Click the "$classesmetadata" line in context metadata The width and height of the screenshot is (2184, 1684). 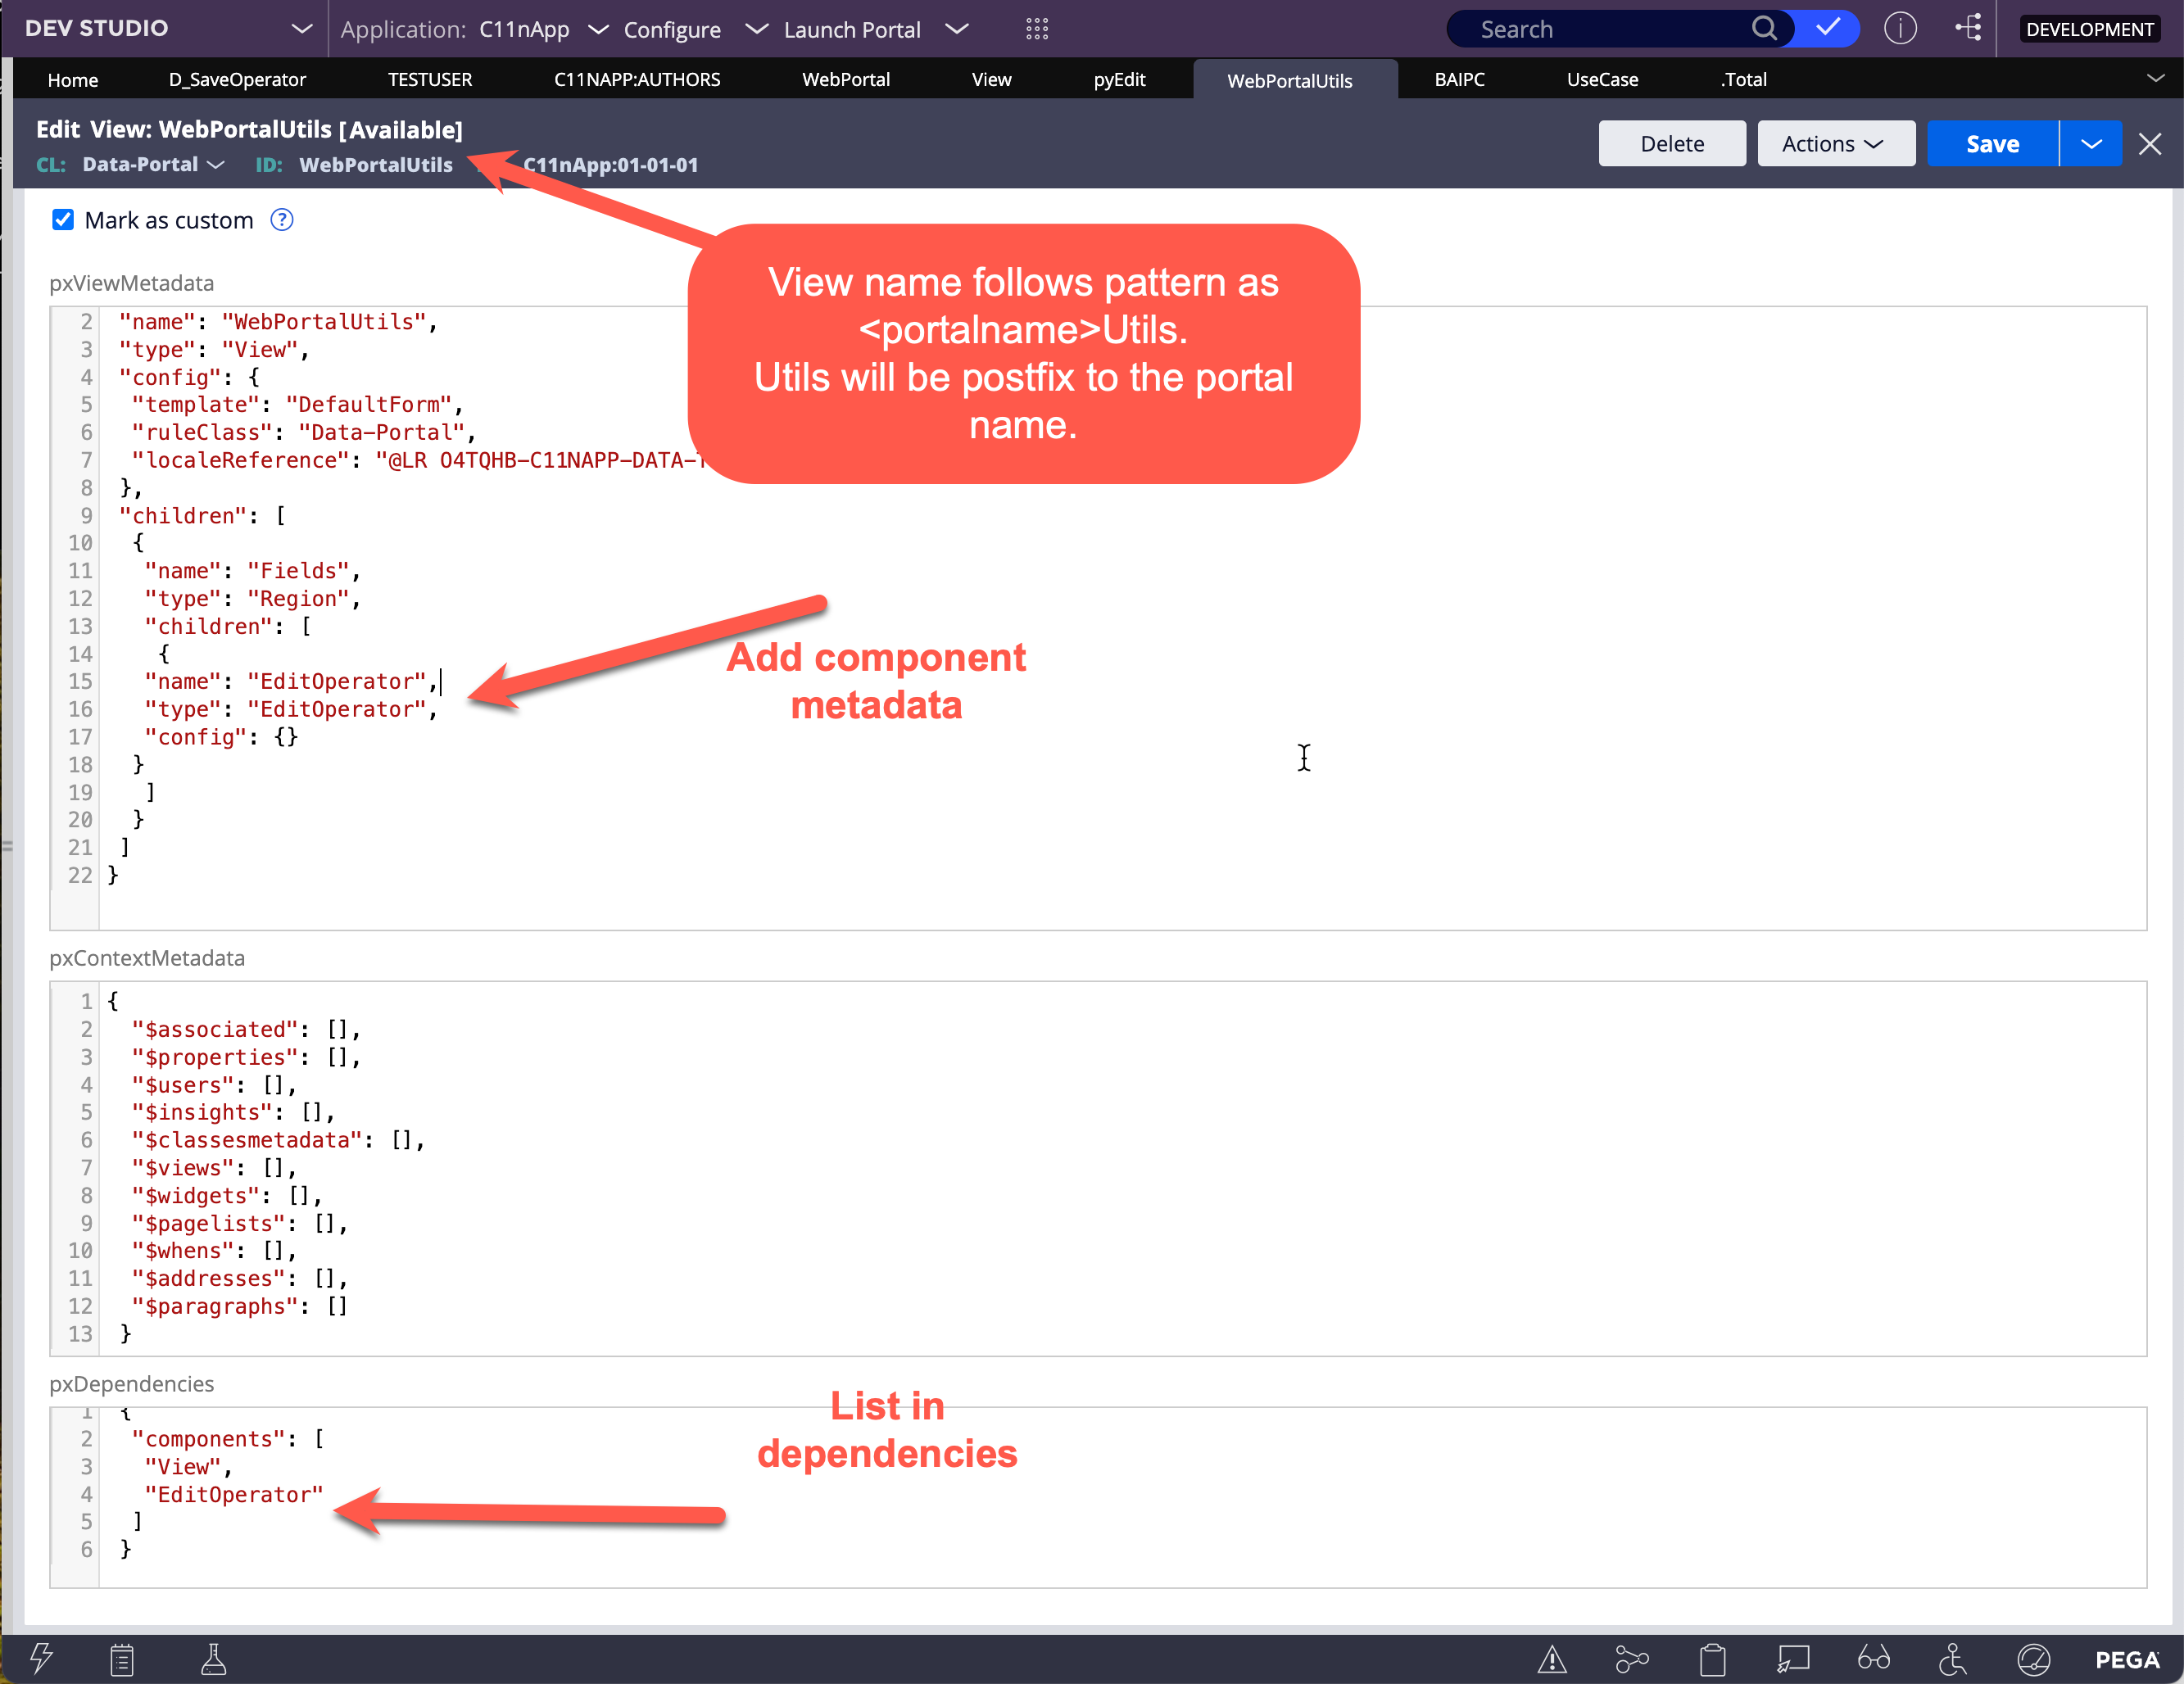(278, 1140)
